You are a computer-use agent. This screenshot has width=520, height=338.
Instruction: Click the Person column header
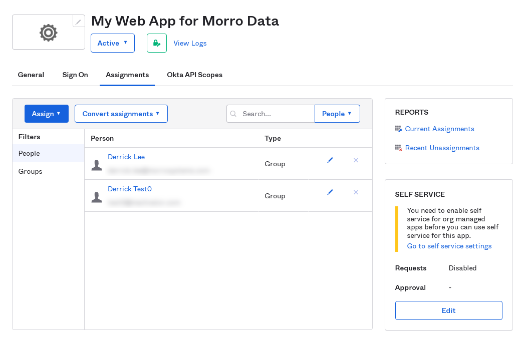click(102, 139)
